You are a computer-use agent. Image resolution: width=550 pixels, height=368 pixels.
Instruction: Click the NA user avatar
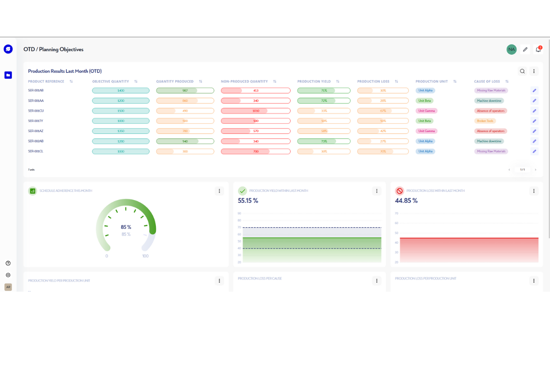pos(511,49)
